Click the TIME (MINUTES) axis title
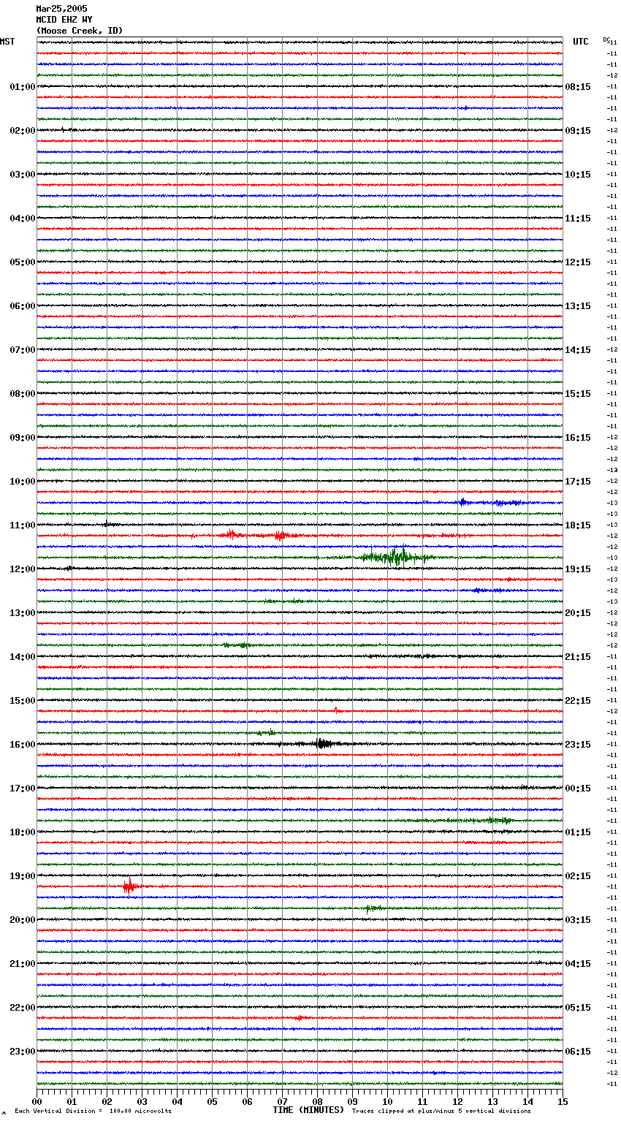The height and width of the screenshot is (1121, 621). click(x=308, y=1110)
